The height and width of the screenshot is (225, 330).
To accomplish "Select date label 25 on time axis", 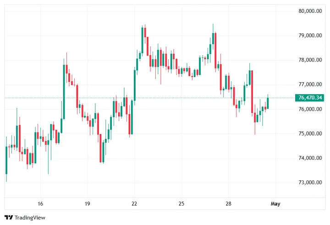I will pos(181,203).
